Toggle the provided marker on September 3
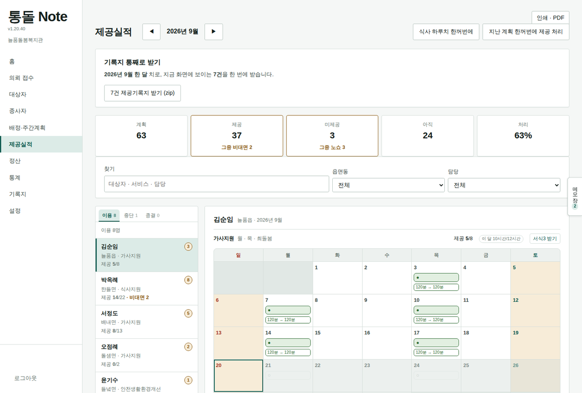This screenshot has height=393, width=582. (x=436, y=278)
